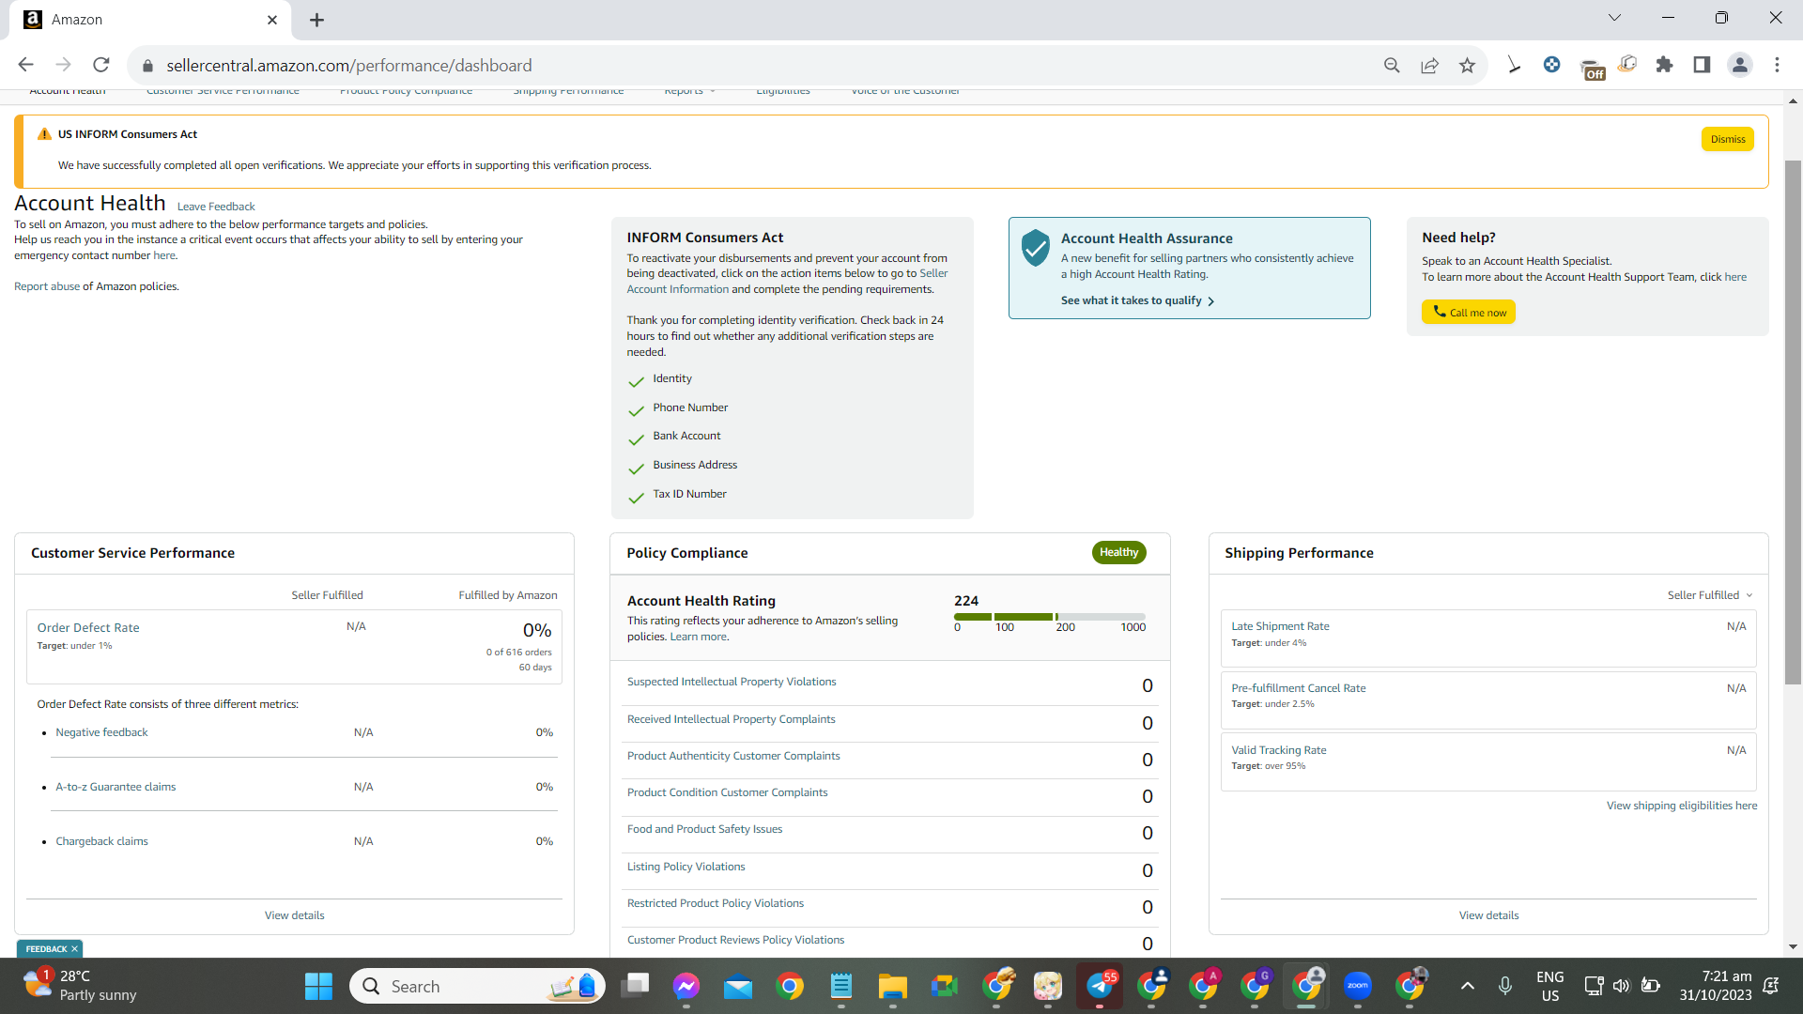
Task: Click A-to-z Guarantee claims link
Action: (116, 787)
